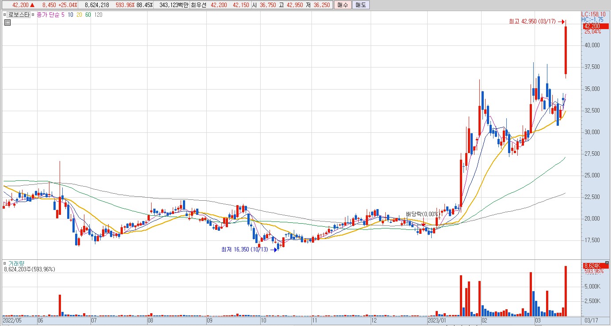Click the current price 42,200 in header
This screenshot has width=611, height=326.
(x=20, y=5)
